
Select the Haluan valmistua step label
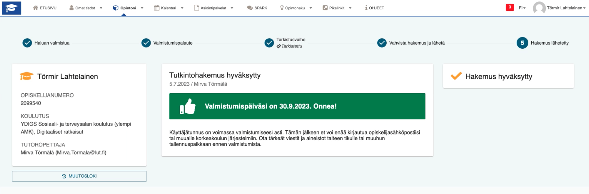tap(52, 43)
